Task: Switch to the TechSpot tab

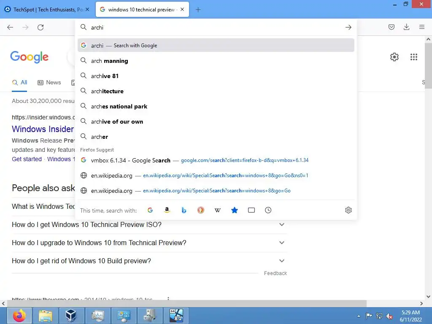Action: click(47, 10)
